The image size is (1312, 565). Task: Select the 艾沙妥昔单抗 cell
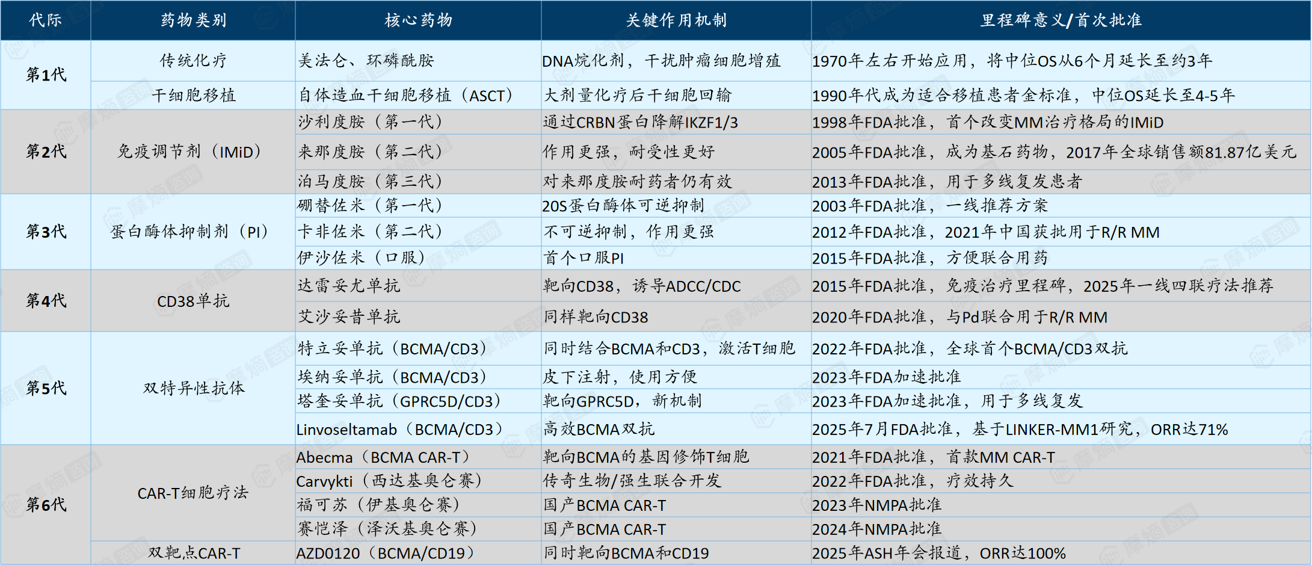tap(418, 316)
